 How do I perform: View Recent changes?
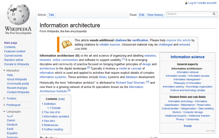coord(17,88)
